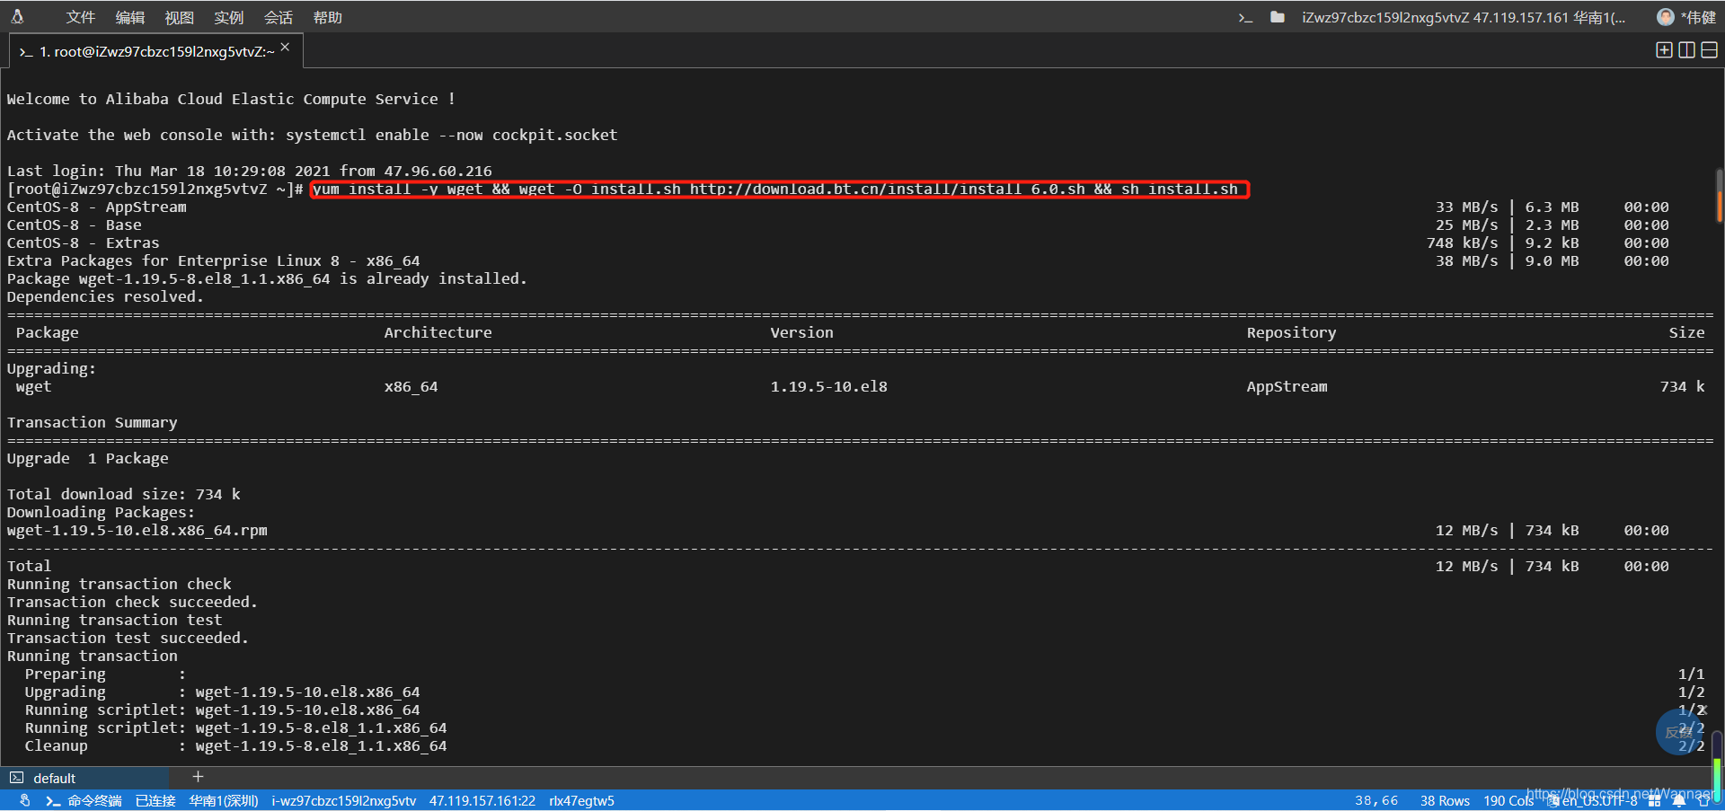Select the default session group tab
This screenshot has width=1725, height=811.
pyautogui.click(x=85, y=778)
